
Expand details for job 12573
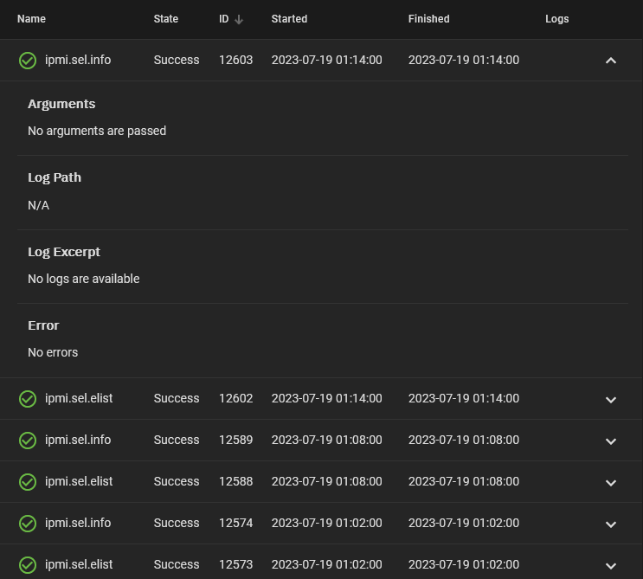coord(611,566)
